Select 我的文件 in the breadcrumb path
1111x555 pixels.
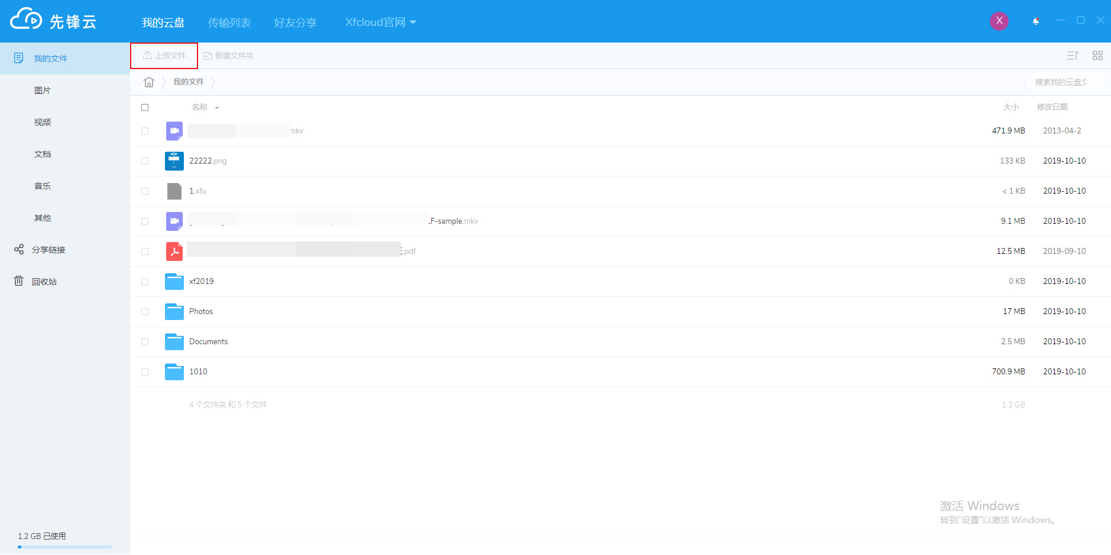[x=188, y=82]
